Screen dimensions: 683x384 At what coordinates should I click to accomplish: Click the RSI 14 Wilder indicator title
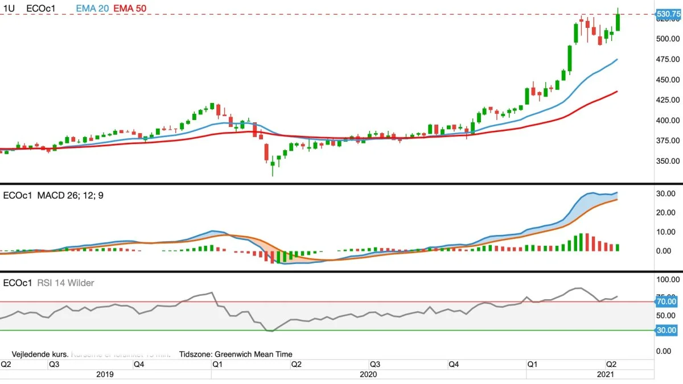(66, 283)
